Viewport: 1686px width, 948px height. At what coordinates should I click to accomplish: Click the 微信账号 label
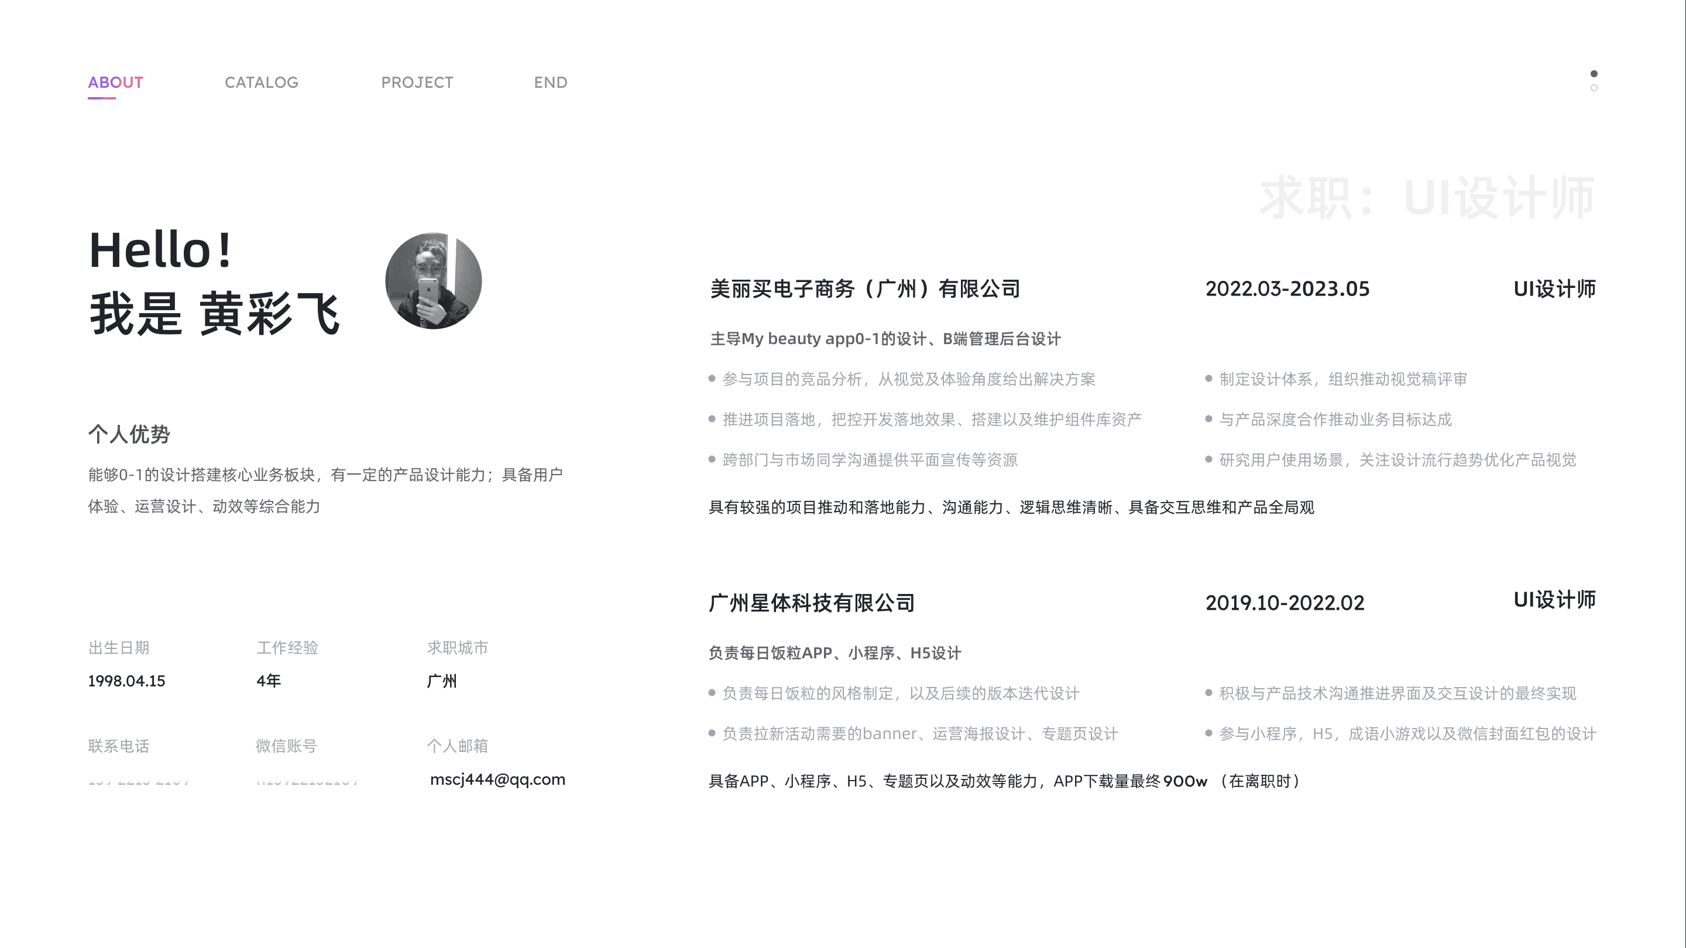tap(285, 745)
